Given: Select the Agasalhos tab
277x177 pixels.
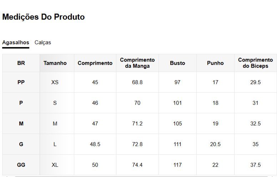Looking at the screenshot, I should [16, 42].
